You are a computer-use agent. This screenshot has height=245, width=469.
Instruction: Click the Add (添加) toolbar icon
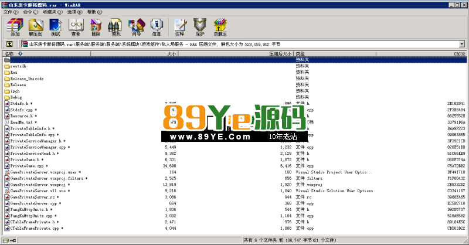(15, 27)
